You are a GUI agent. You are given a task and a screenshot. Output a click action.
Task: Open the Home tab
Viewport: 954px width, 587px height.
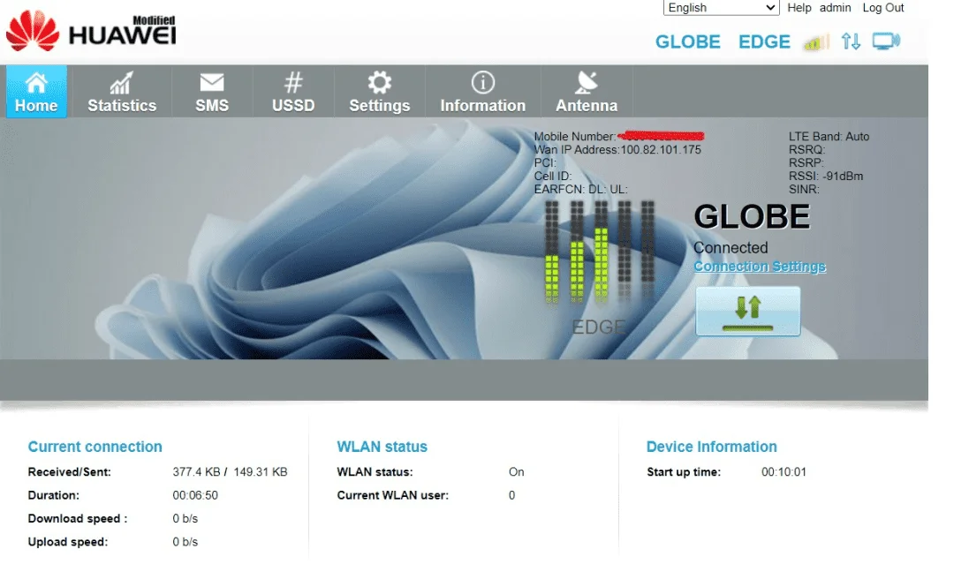36,91
